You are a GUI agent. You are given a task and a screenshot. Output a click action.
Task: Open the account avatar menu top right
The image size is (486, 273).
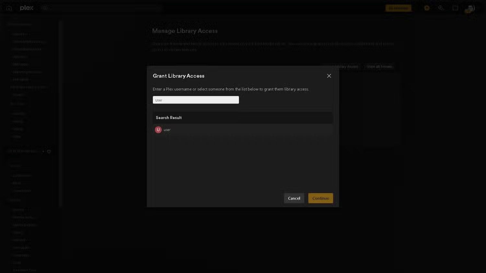tap(469, 9)
